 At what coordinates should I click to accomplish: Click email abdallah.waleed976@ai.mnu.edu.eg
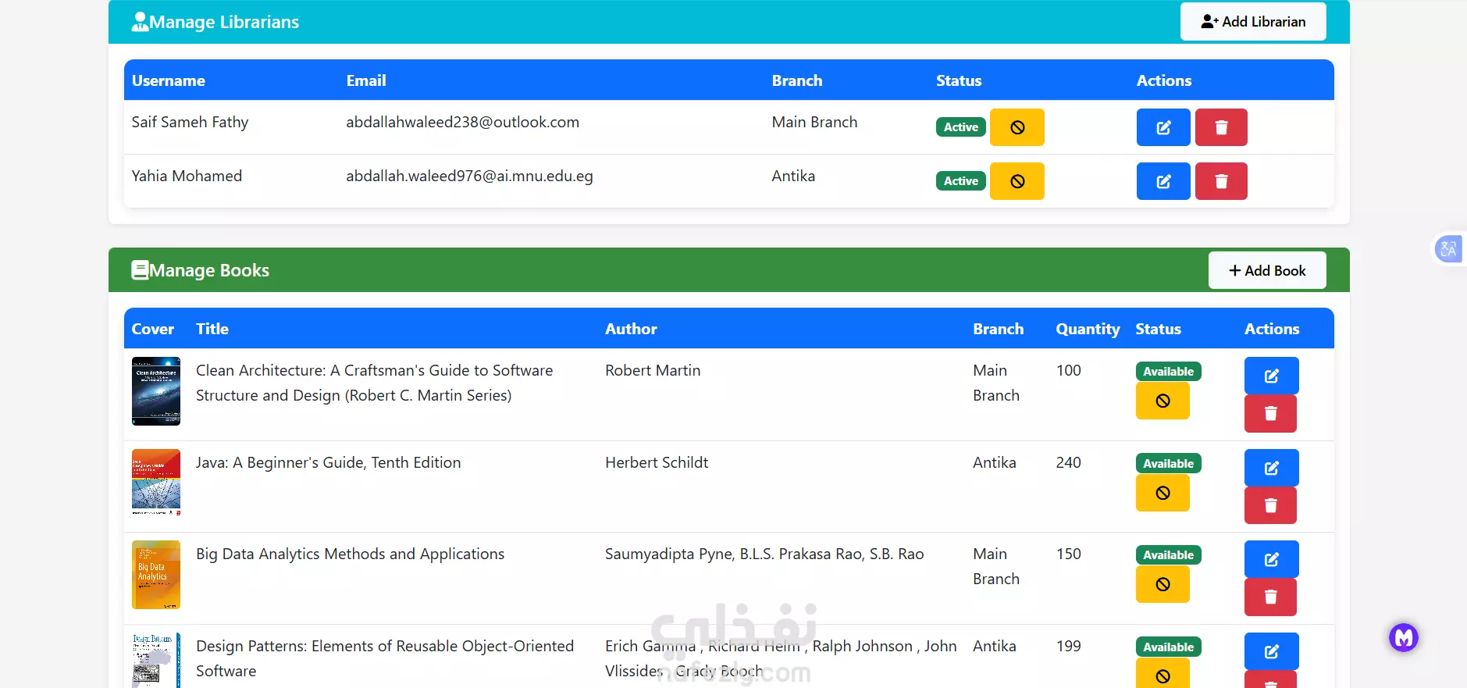469,176
